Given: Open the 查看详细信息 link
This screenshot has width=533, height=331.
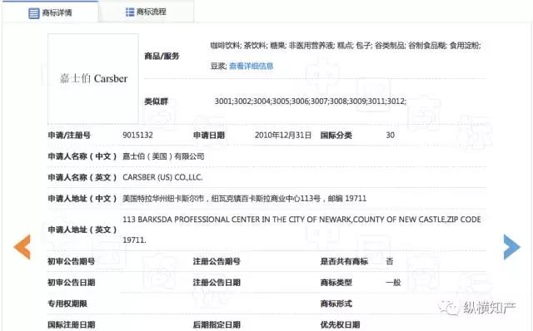Looking at the screenshot, I should (252, 66).
